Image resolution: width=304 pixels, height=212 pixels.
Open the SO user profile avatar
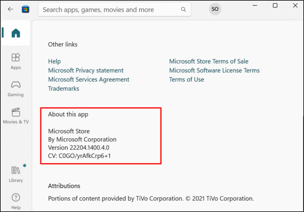pyautogui.click(x=215, y=9)
